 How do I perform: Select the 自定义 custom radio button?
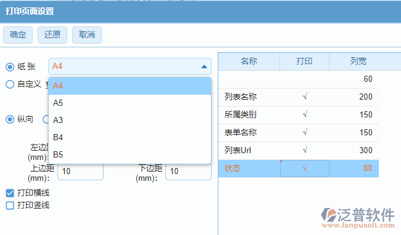point(10,84)
